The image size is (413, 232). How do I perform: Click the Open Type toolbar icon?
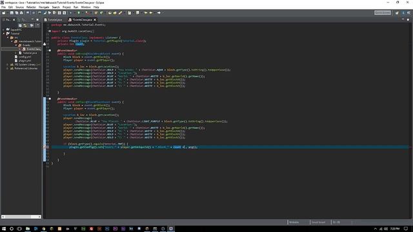pos(110,13)
